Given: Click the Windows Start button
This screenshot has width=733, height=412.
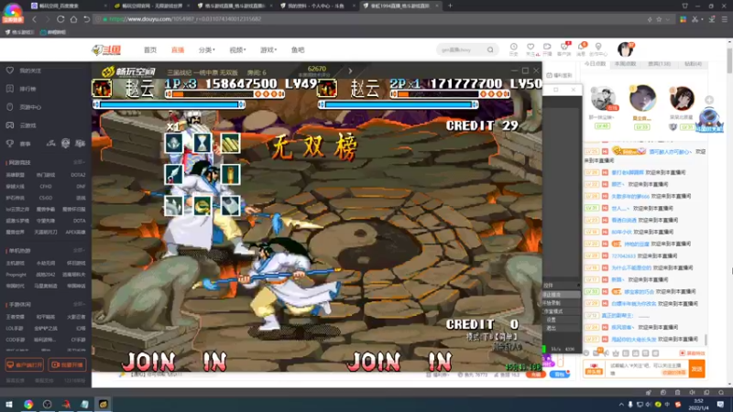Looking at the screenshot, I should [x=9, y=404].
